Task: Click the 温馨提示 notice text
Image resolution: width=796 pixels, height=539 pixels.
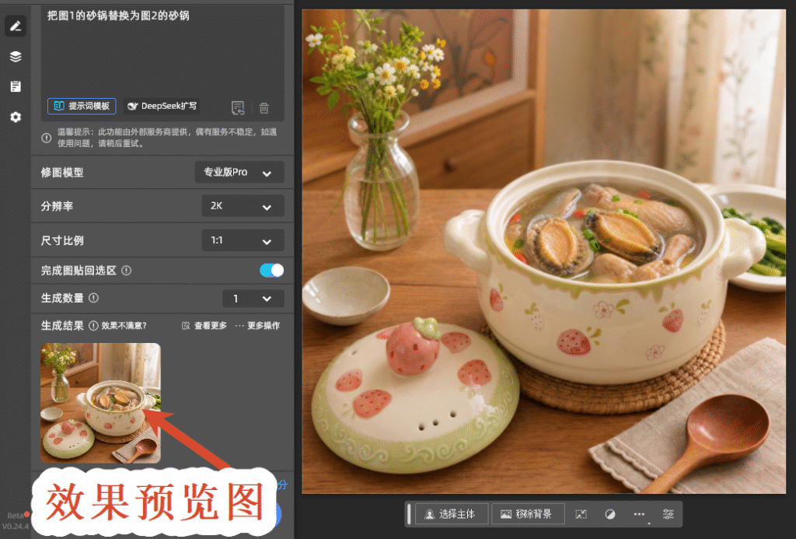Action: coord(167,138)
